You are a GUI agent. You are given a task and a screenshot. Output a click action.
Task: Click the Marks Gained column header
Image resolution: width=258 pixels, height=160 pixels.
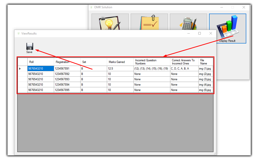120,62
